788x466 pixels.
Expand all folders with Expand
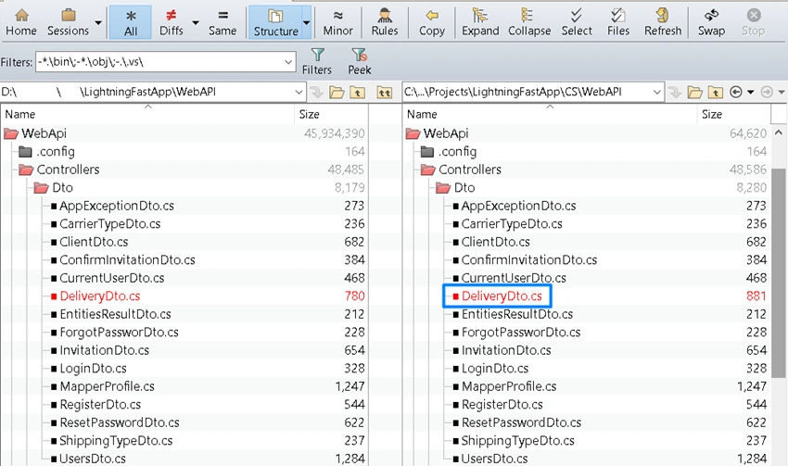point(480,22)
